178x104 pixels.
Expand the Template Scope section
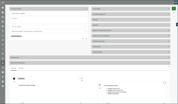[90, 57]
